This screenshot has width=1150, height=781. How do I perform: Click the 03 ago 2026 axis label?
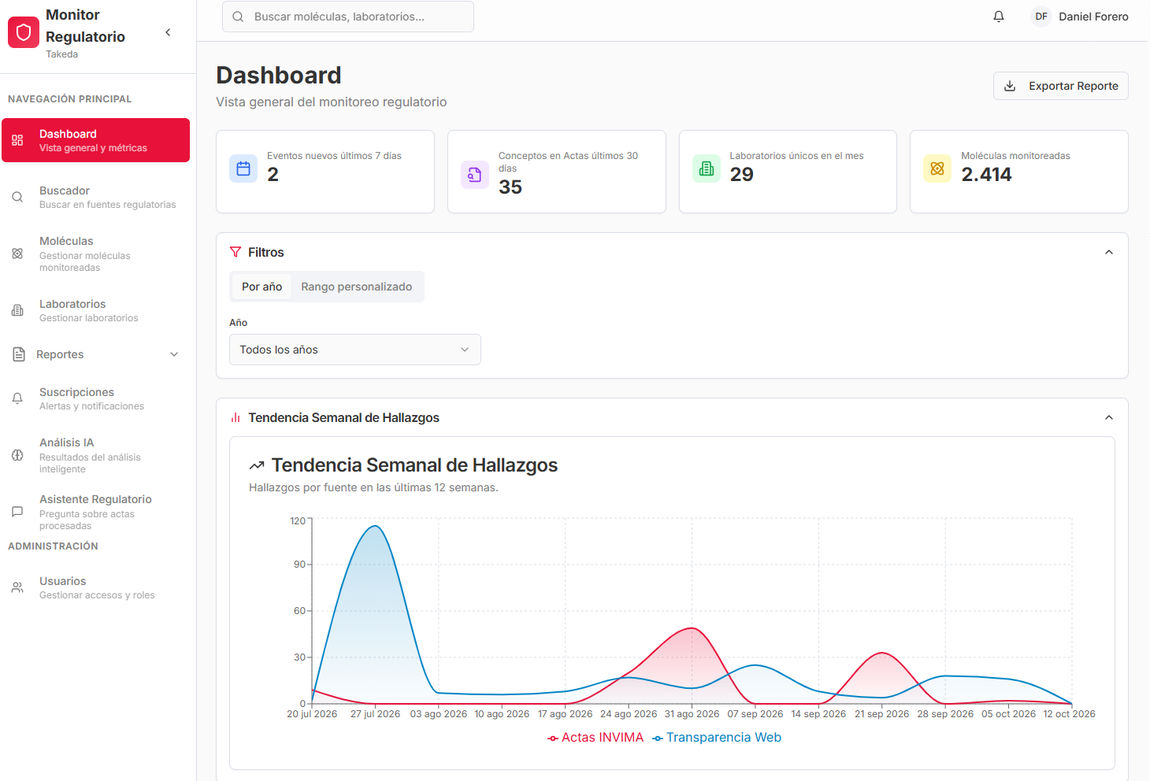point(439,714)
